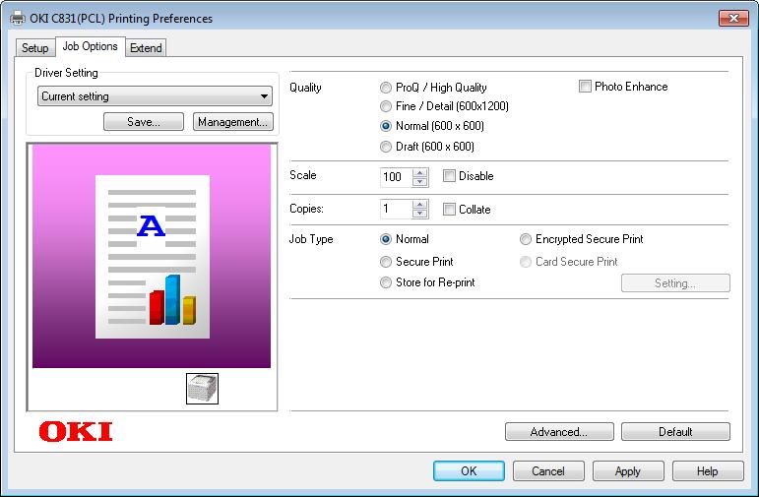Open the Management... dialog
Viewport: 759px width, 497px height.
pos(233,122)
